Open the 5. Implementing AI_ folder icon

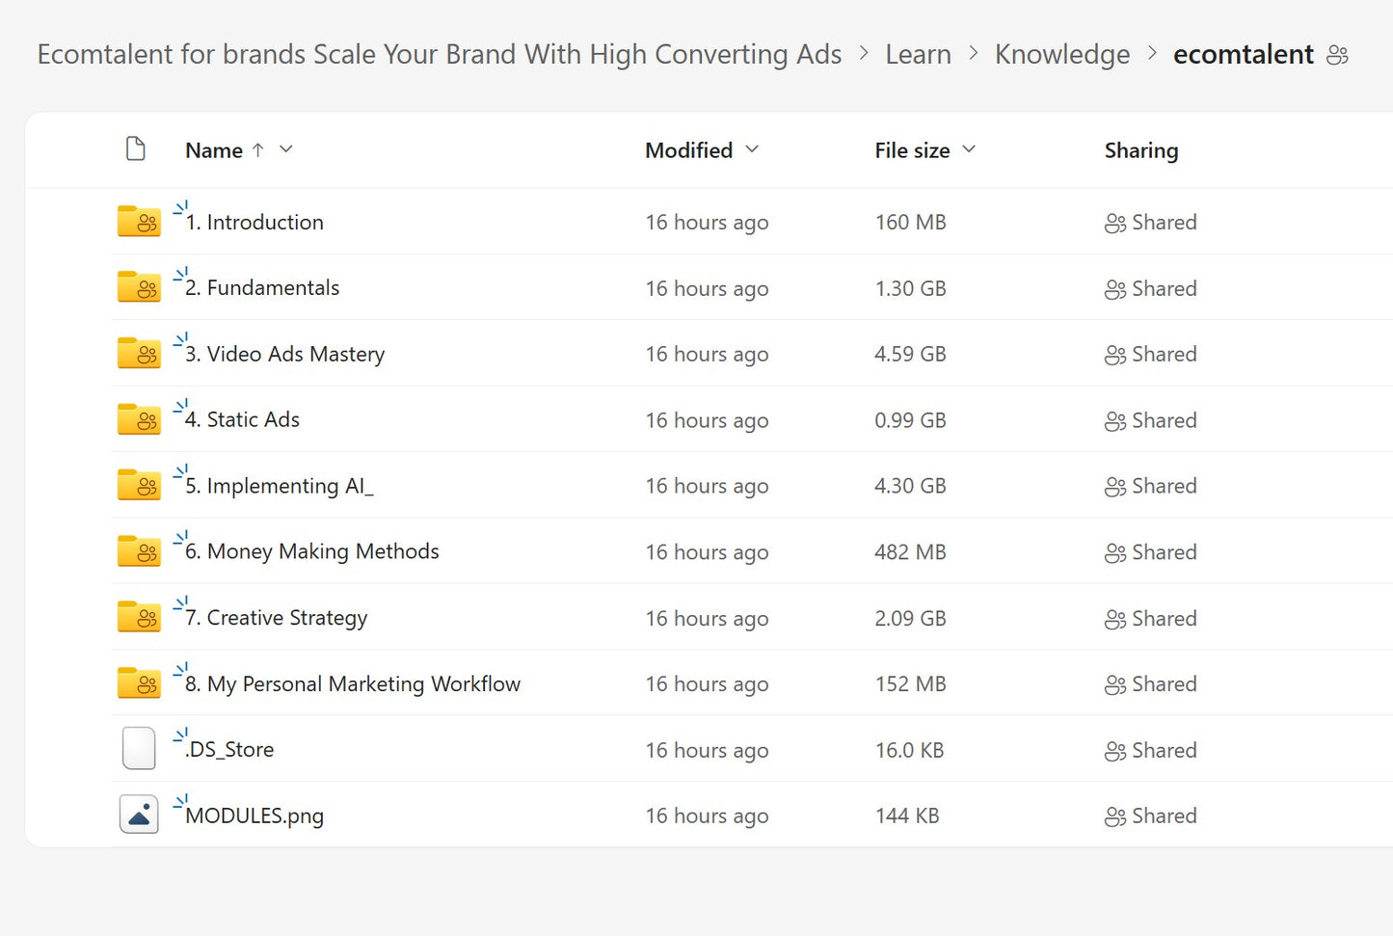(x=139, y=486)
